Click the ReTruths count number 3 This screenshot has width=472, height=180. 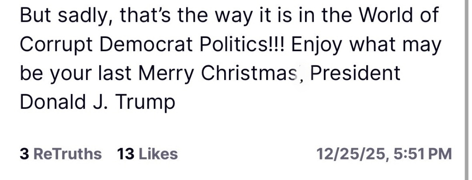pyautogui.click(x=24, y=154)
